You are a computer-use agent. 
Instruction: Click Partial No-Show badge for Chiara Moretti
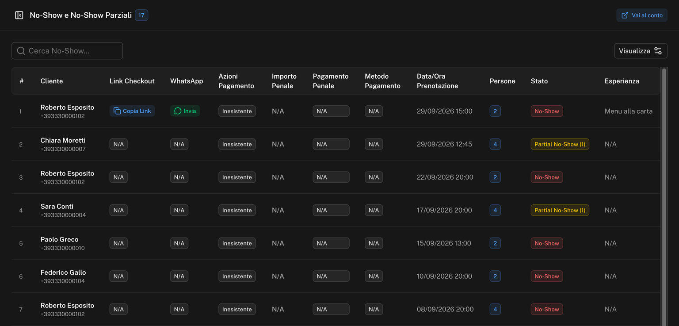coord(560,144)
